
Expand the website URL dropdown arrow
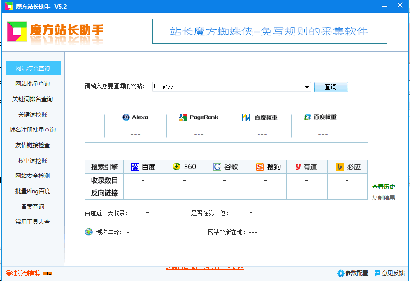tap(307, 87)
